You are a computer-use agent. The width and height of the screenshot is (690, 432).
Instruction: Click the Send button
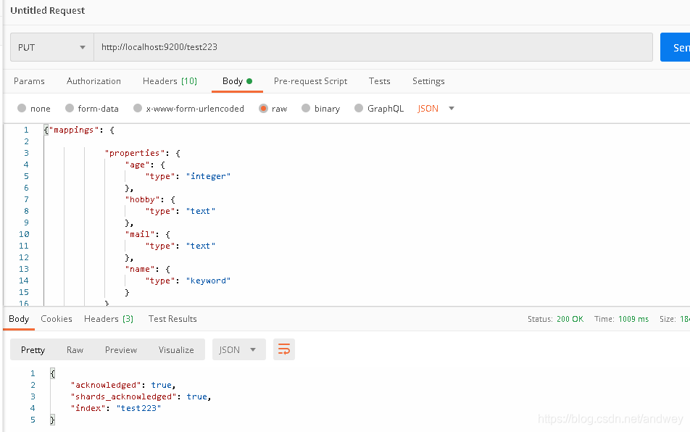(677, 46)
